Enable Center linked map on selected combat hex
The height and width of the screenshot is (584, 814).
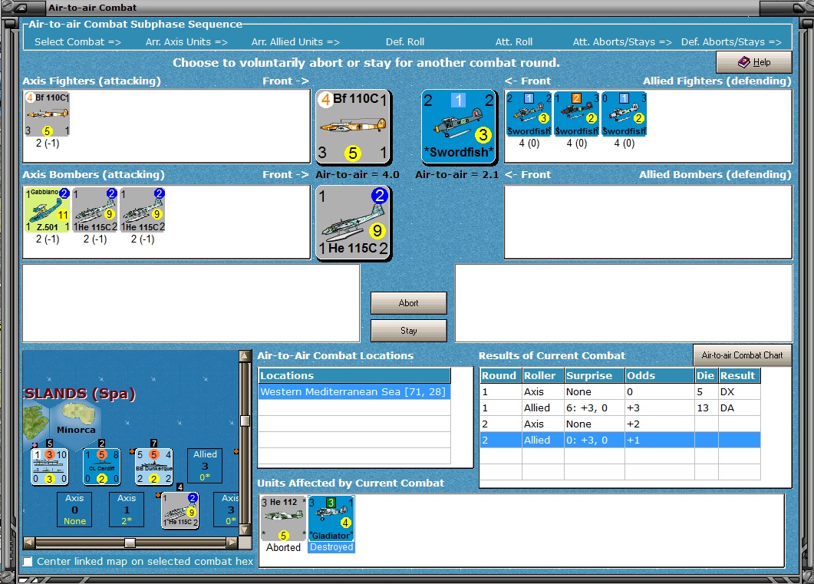click(28, 561)
